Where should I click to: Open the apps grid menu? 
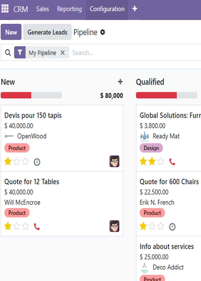click(5, 9)
